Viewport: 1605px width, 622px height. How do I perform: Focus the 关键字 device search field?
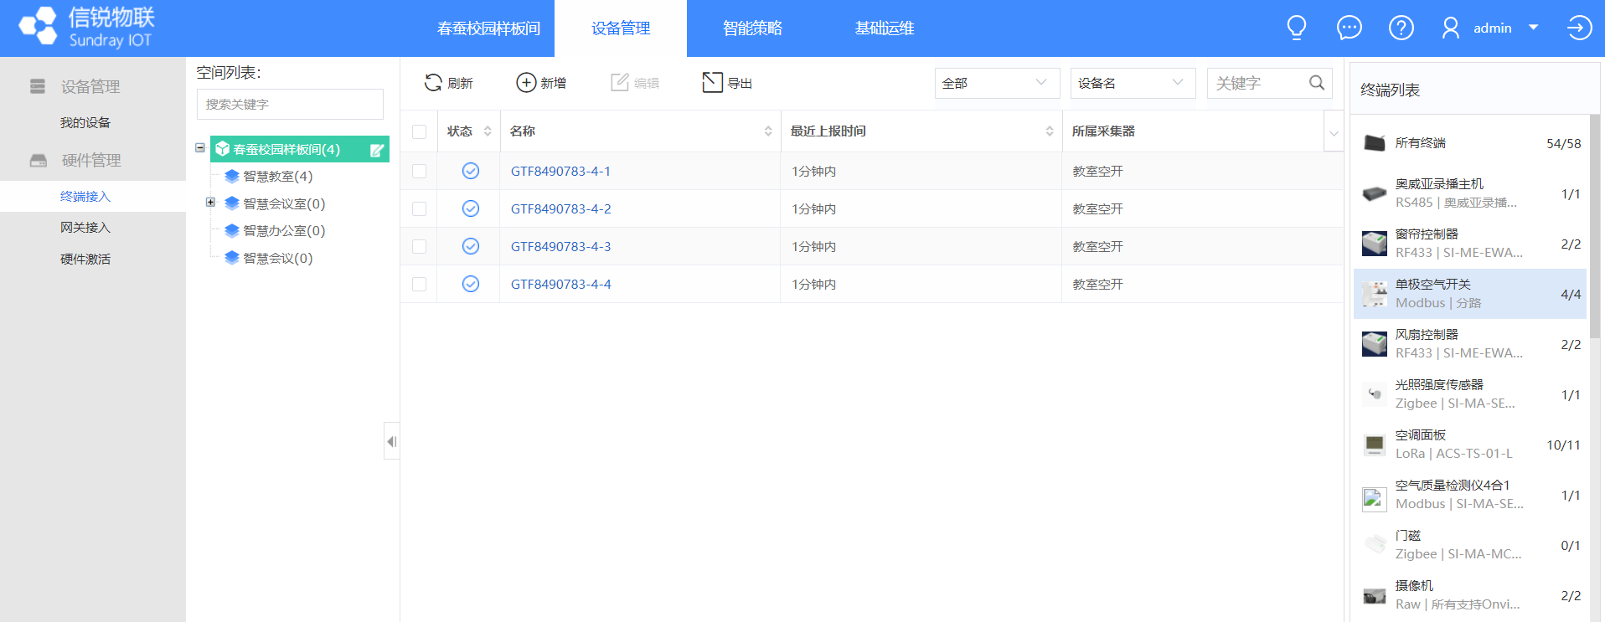pos(1258,83)
